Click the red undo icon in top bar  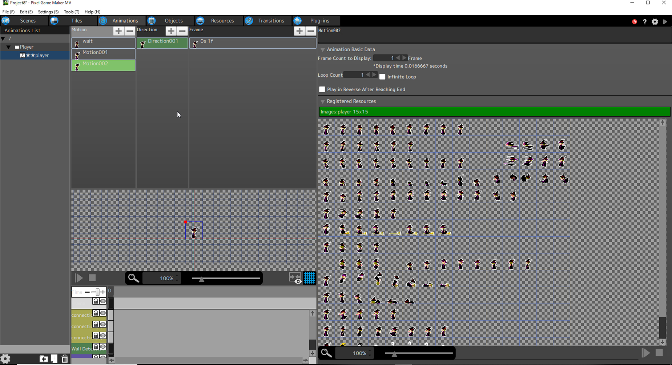[635, 22]
